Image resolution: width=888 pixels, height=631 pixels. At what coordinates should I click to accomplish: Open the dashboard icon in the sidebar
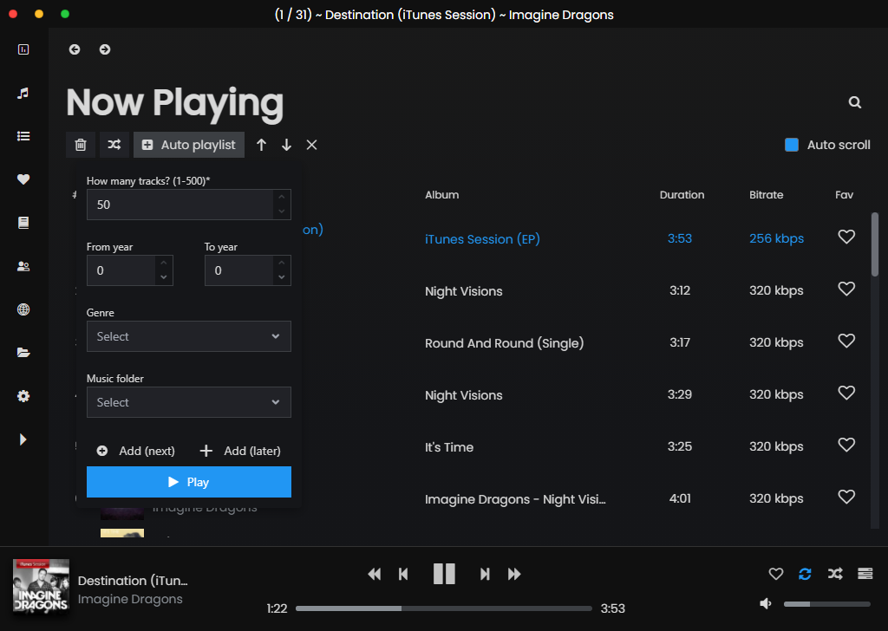23,49
